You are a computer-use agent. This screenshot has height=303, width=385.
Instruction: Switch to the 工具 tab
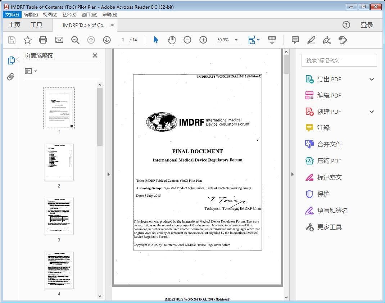point(37,25)
